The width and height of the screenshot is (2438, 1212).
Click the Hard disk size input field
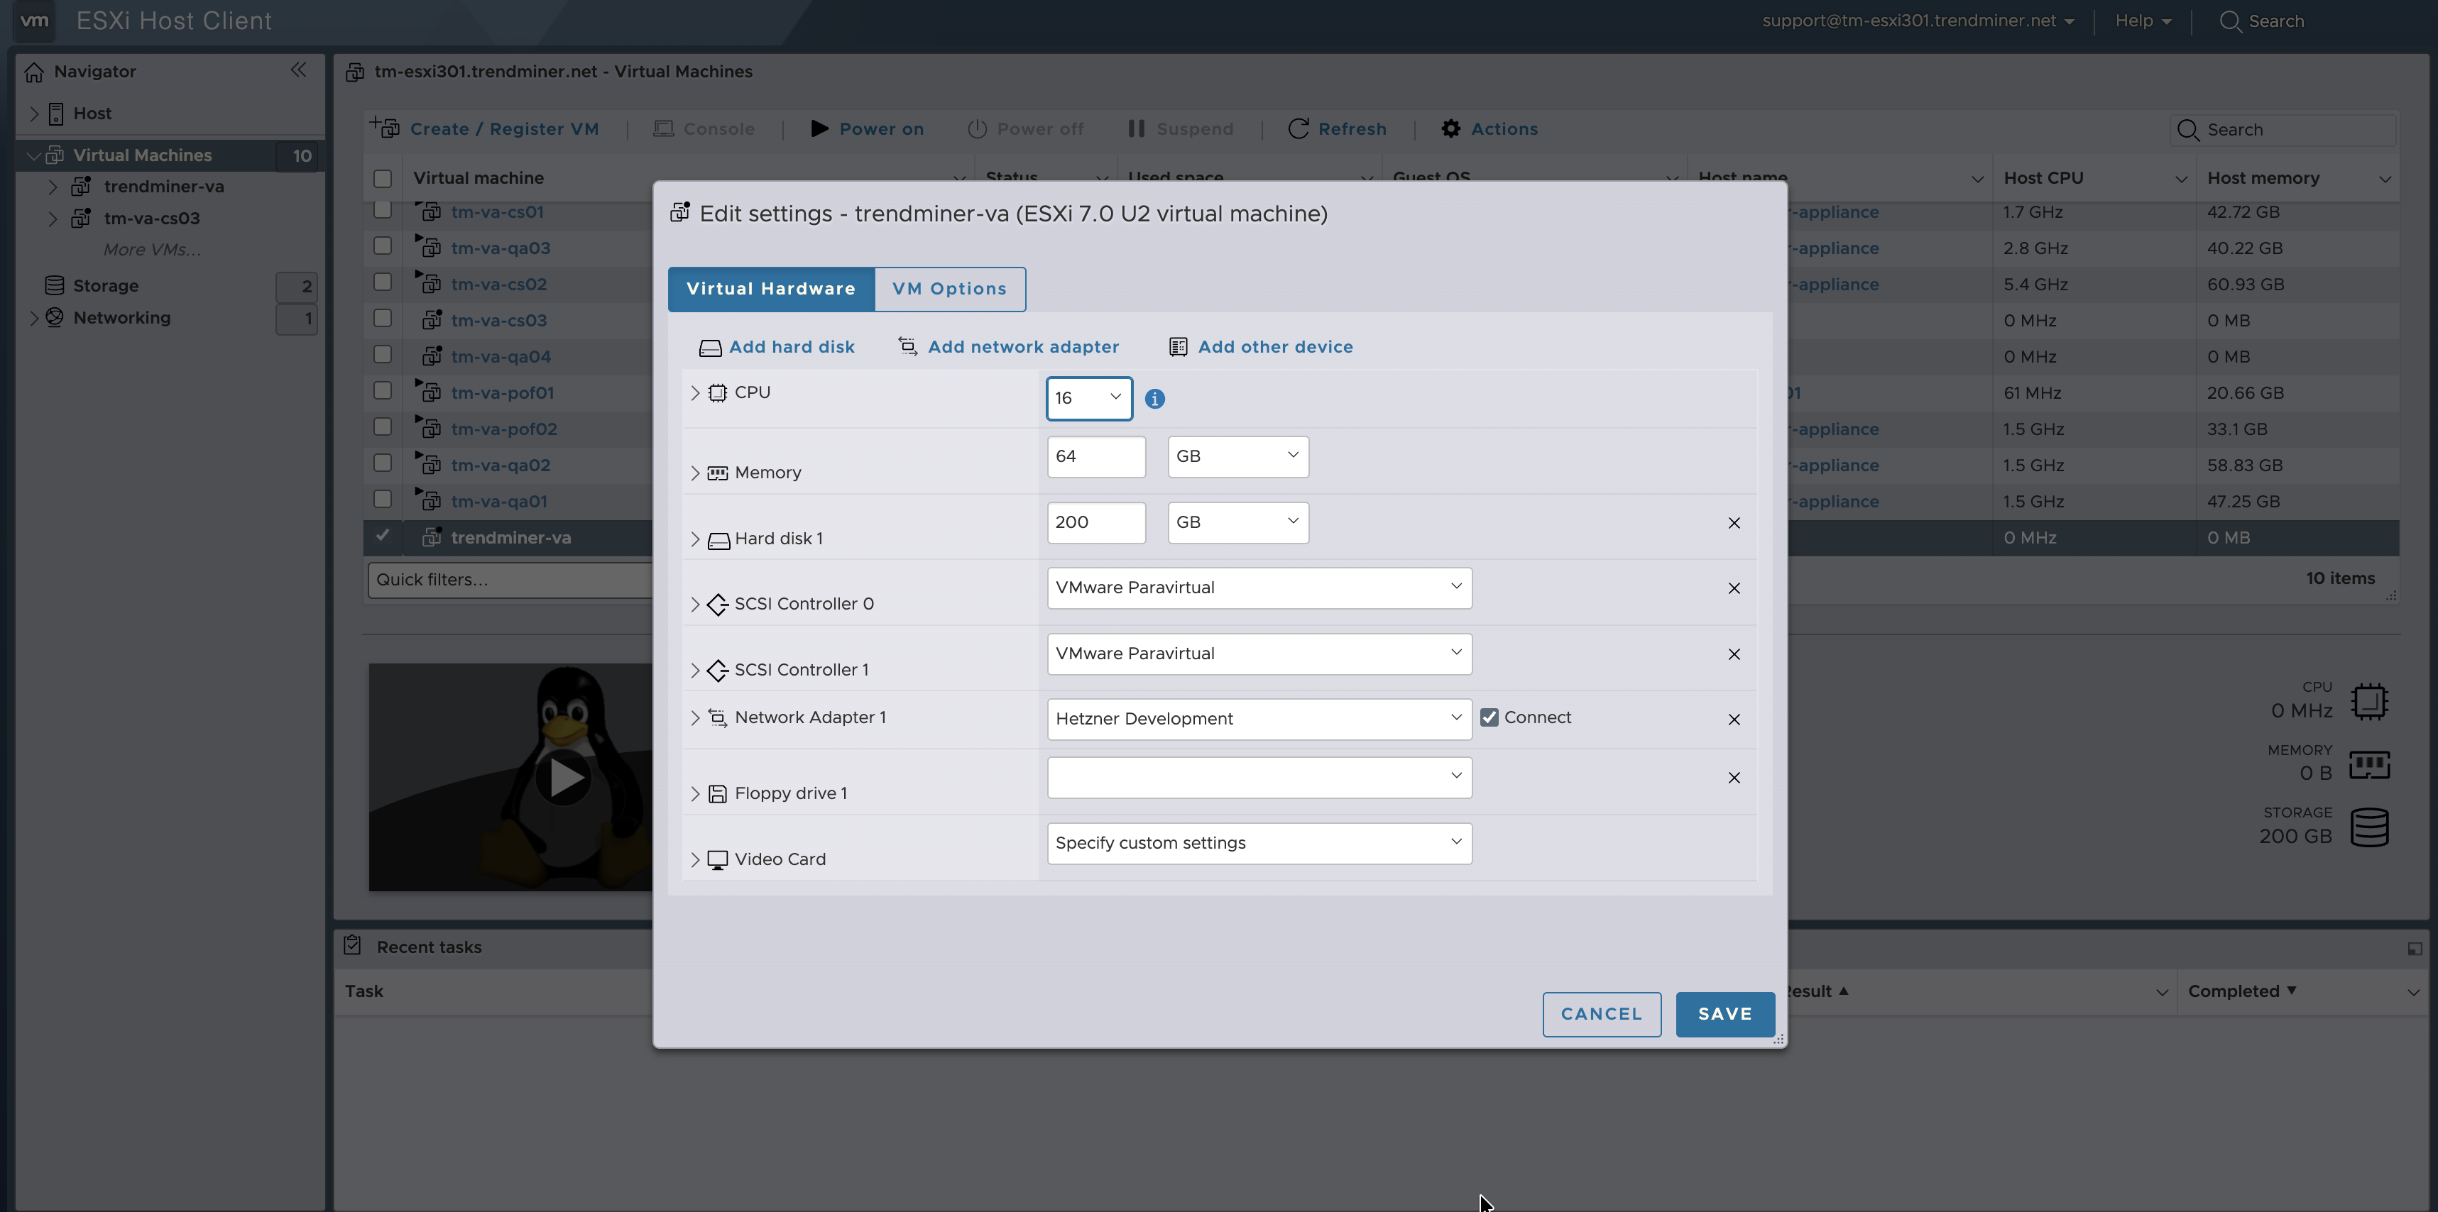click(1096, 522)
